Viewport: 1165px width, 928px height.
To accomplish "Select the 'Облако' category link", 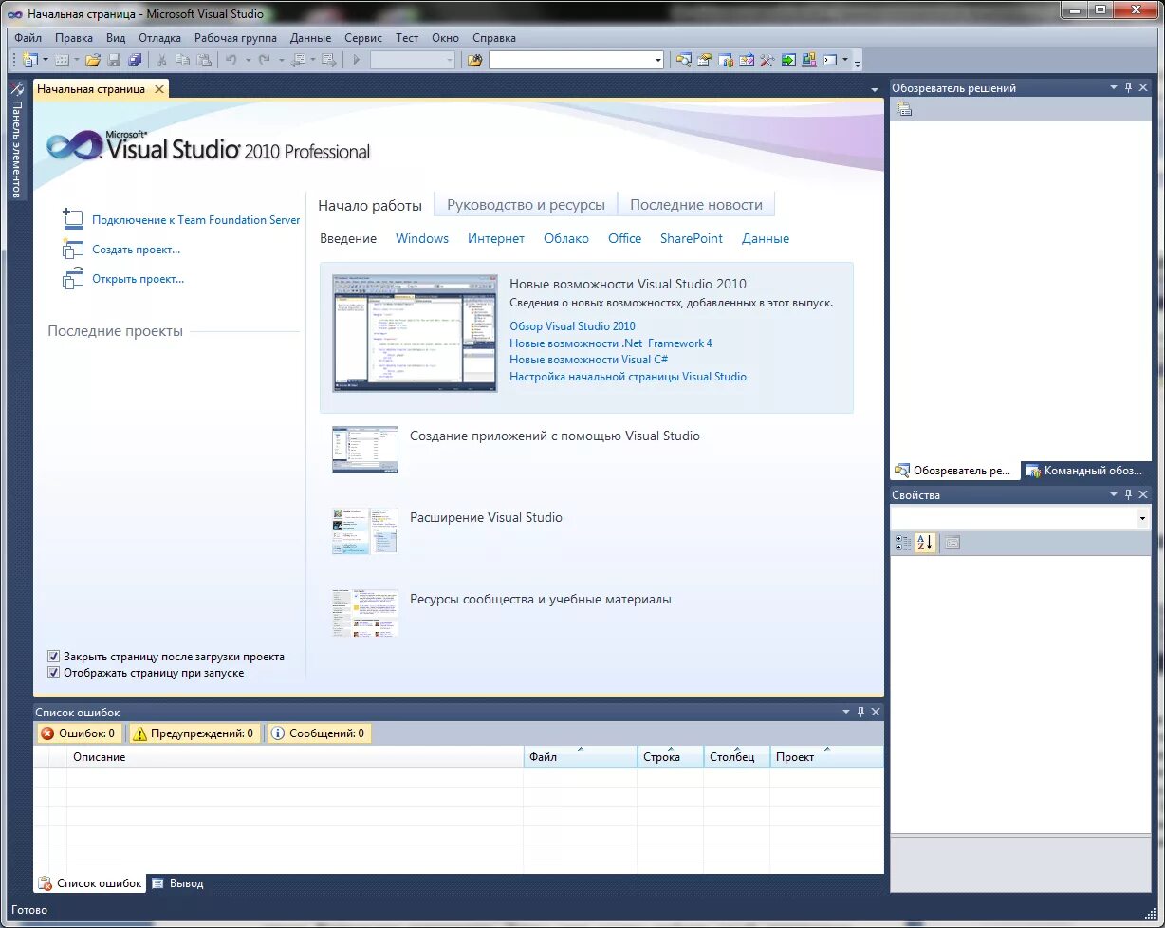I will [x=566, y=239].
